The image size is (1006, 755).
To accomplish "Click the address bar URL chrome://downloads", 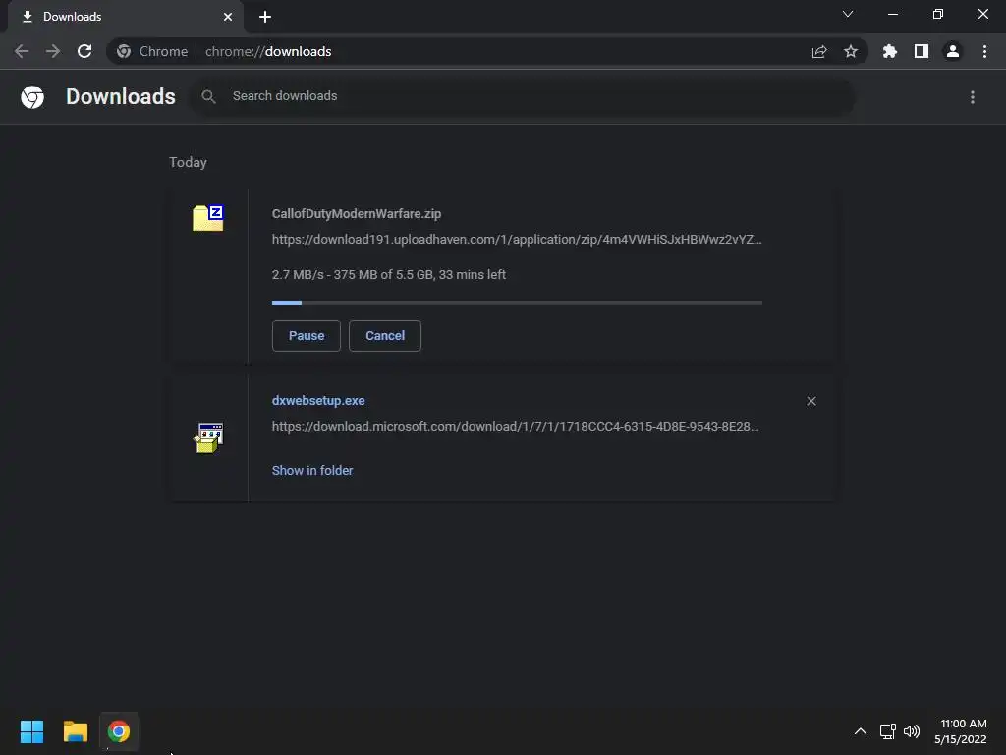I will tap(268, 51).
